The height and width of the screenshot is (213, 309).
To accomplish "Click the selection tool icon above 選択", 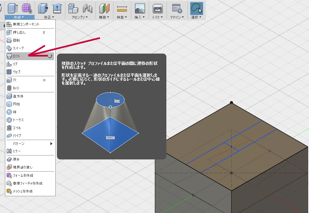I will pos(197,8).
